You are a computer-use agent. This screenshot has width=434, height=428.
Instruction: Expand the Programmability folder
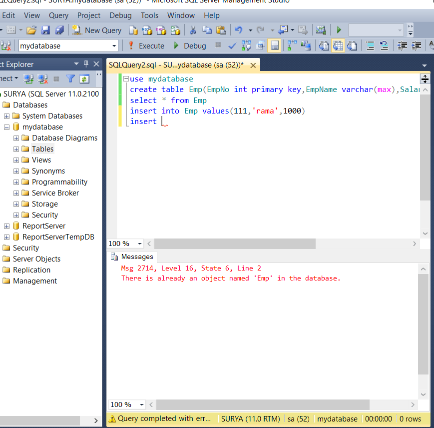(16, 182)
